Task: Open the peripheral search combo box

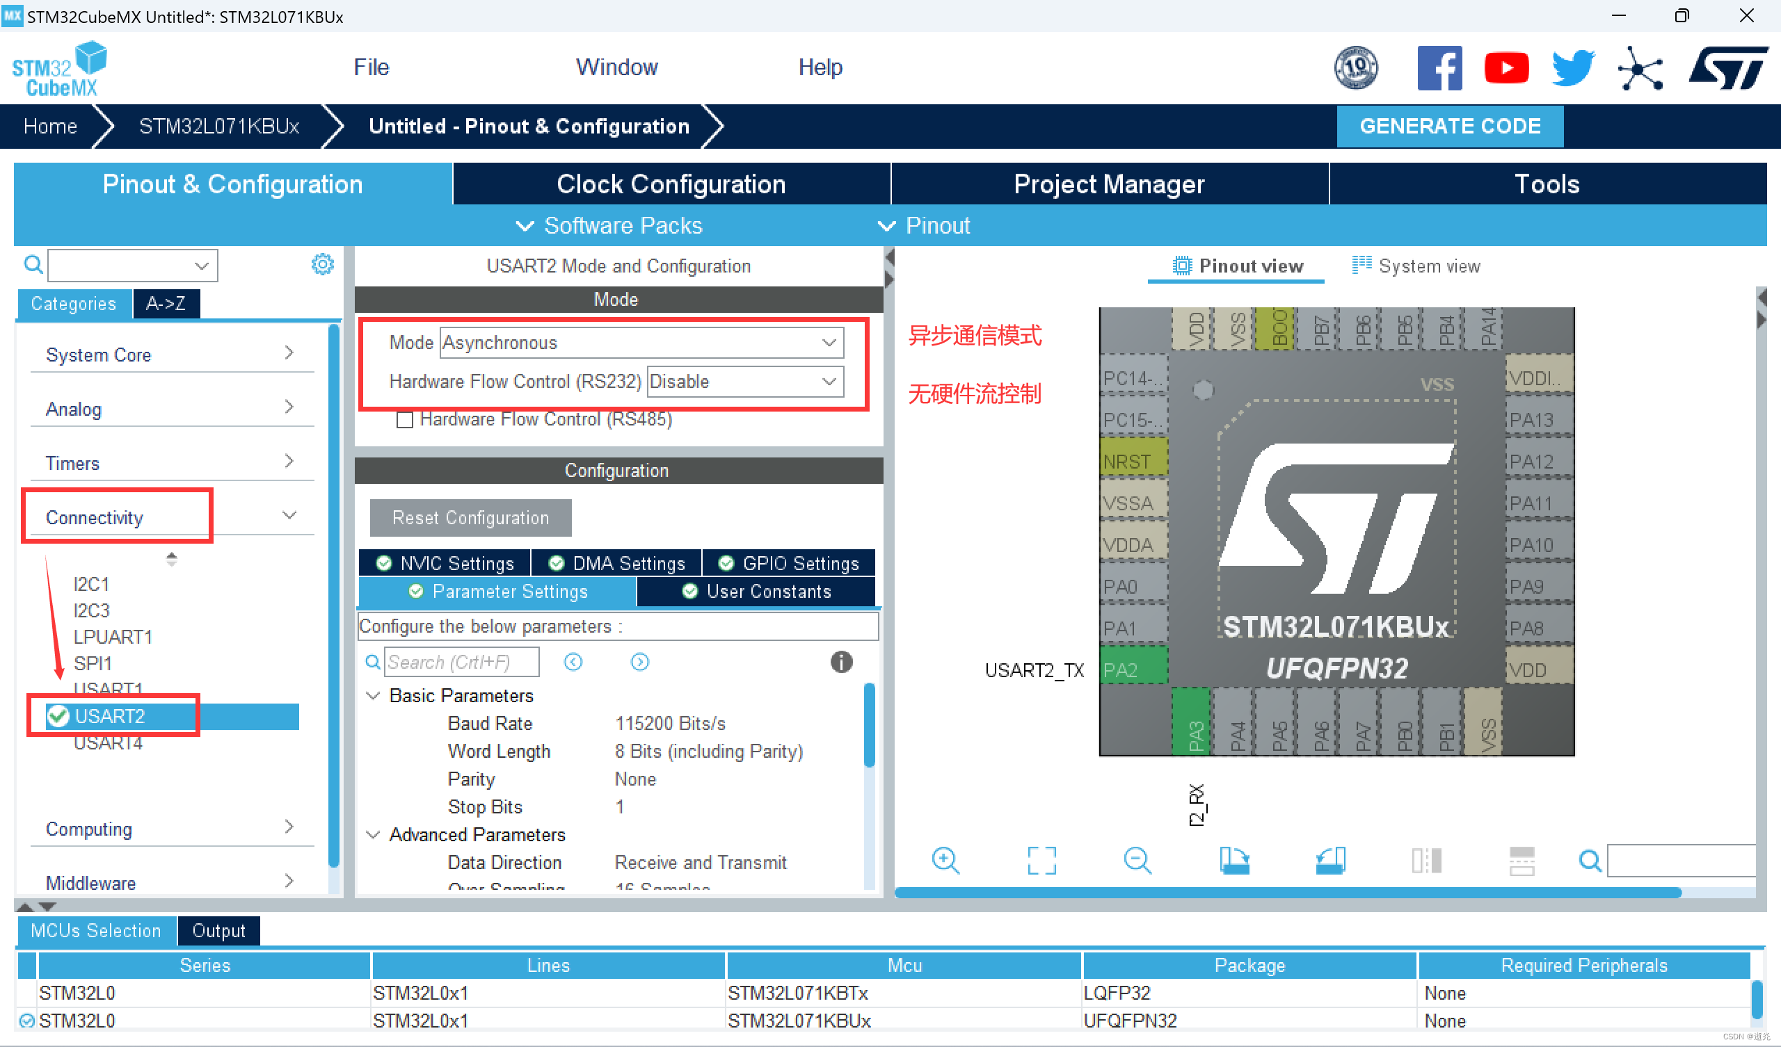Action: (132, 266)
